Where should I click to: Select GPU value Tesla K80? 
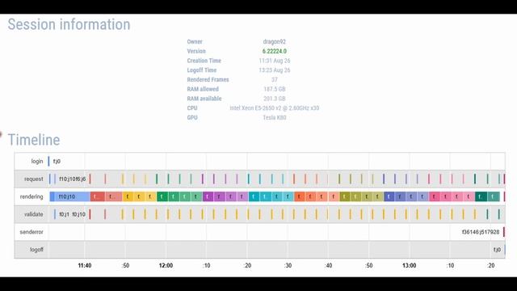point(275,117)
